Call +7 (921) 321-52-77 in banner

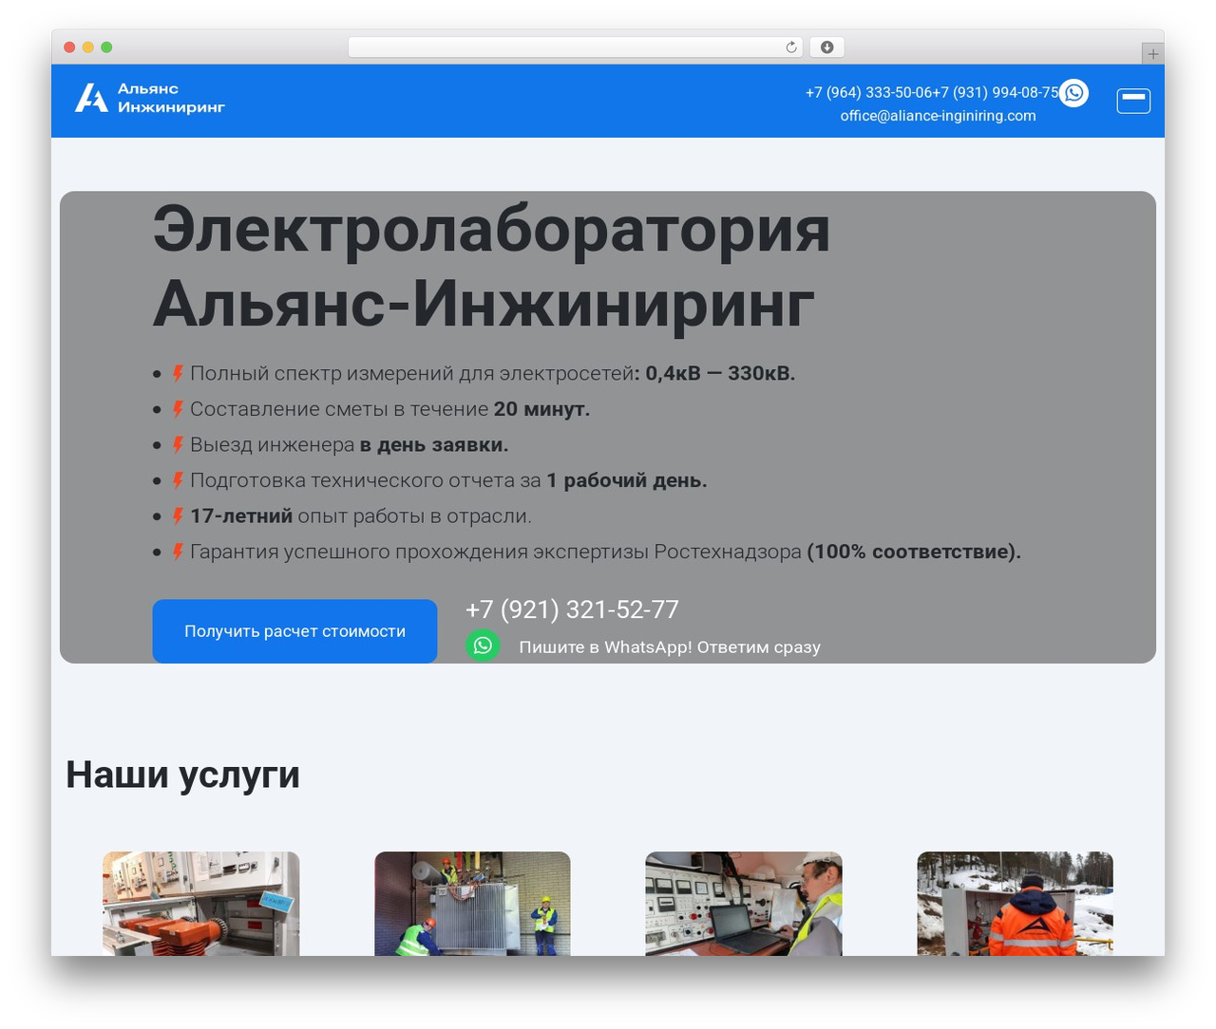[572, 609]
